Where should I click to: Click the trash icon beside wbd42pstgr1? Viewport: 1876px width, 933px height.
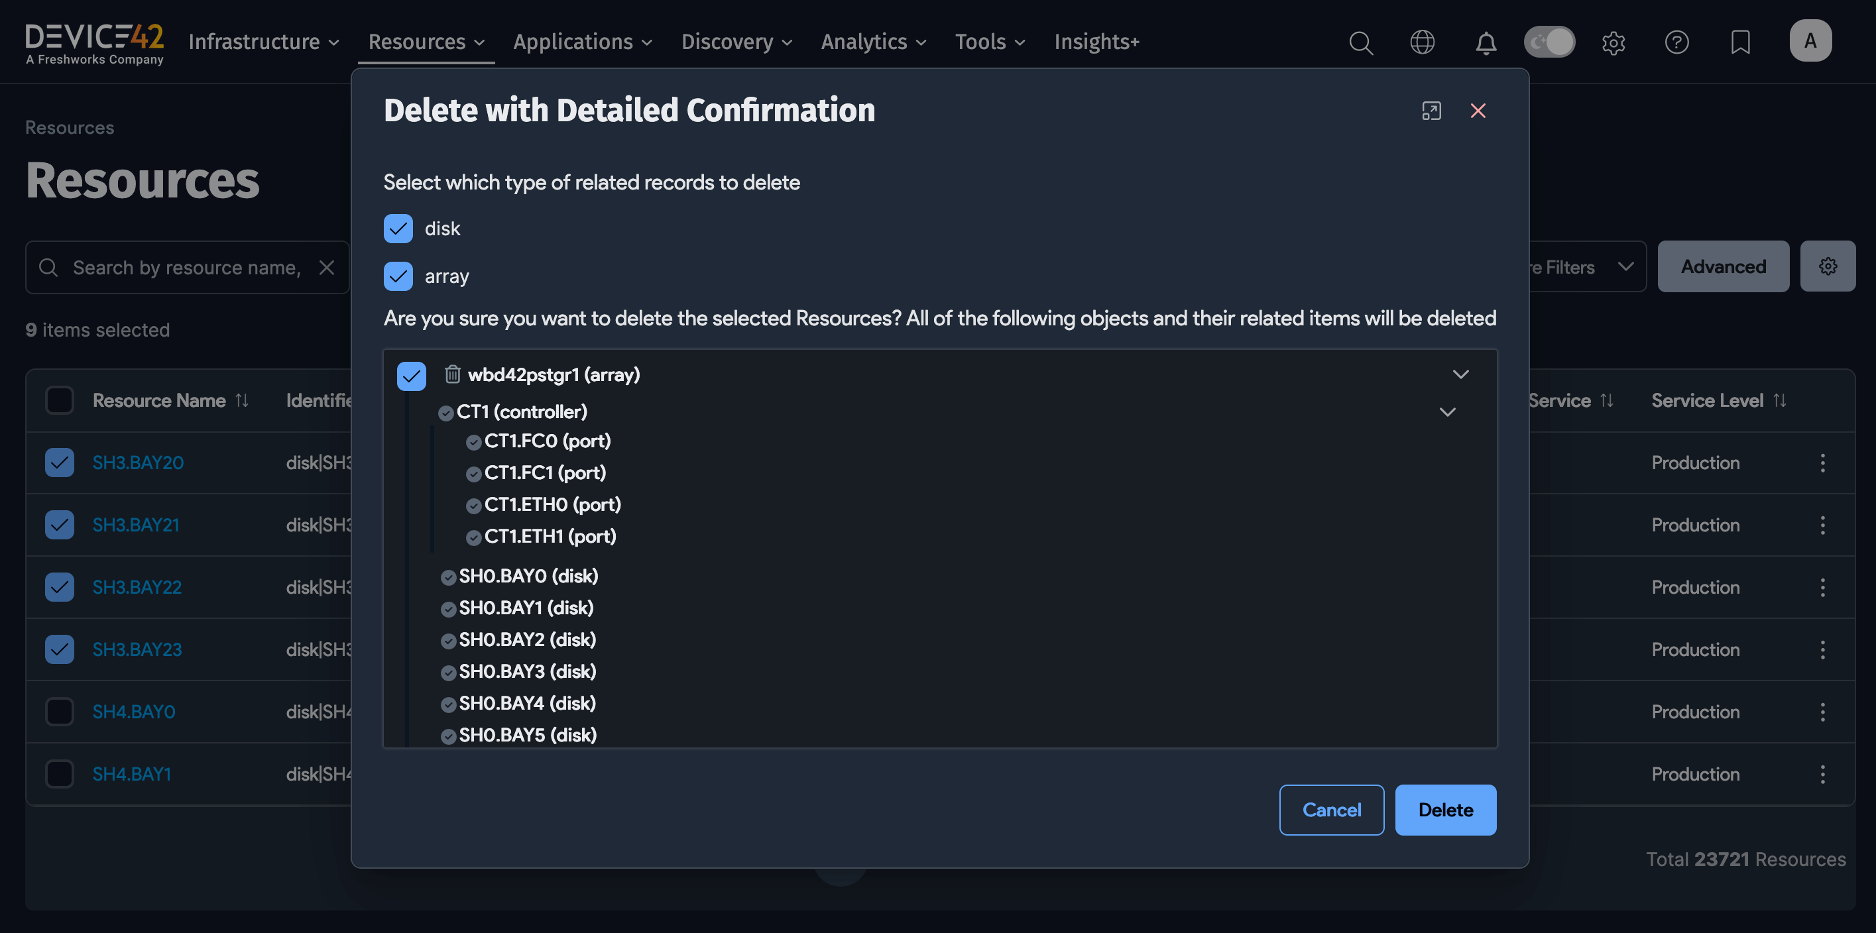(452, 375)
